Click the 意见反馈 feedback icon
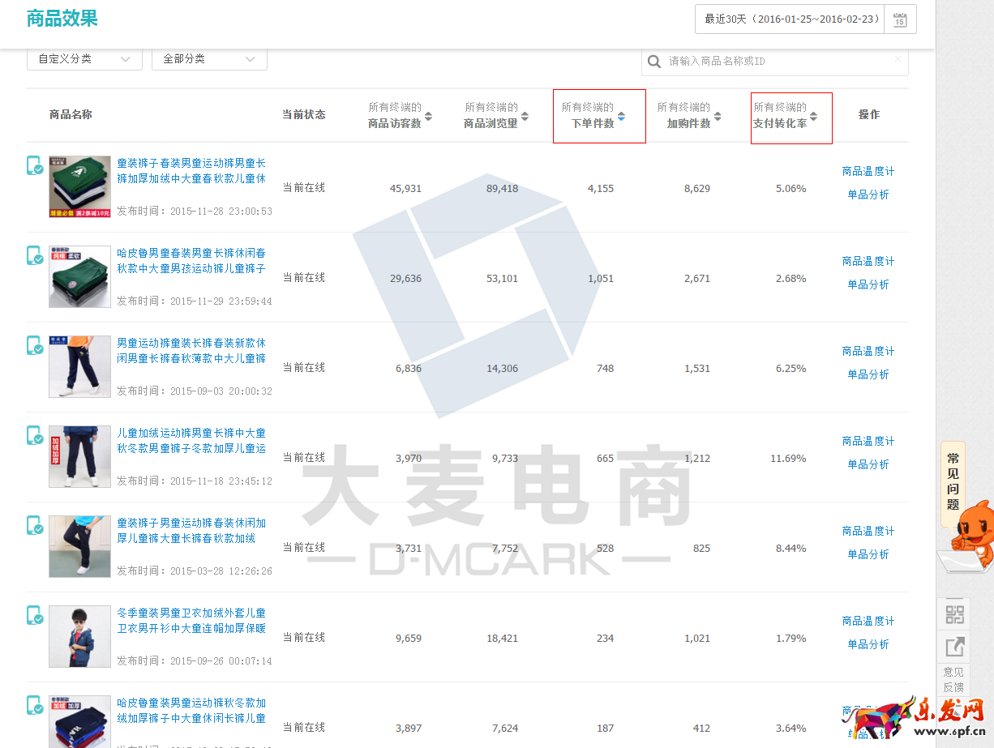Viewport: 994px width, 748px height. click(954, 648)
